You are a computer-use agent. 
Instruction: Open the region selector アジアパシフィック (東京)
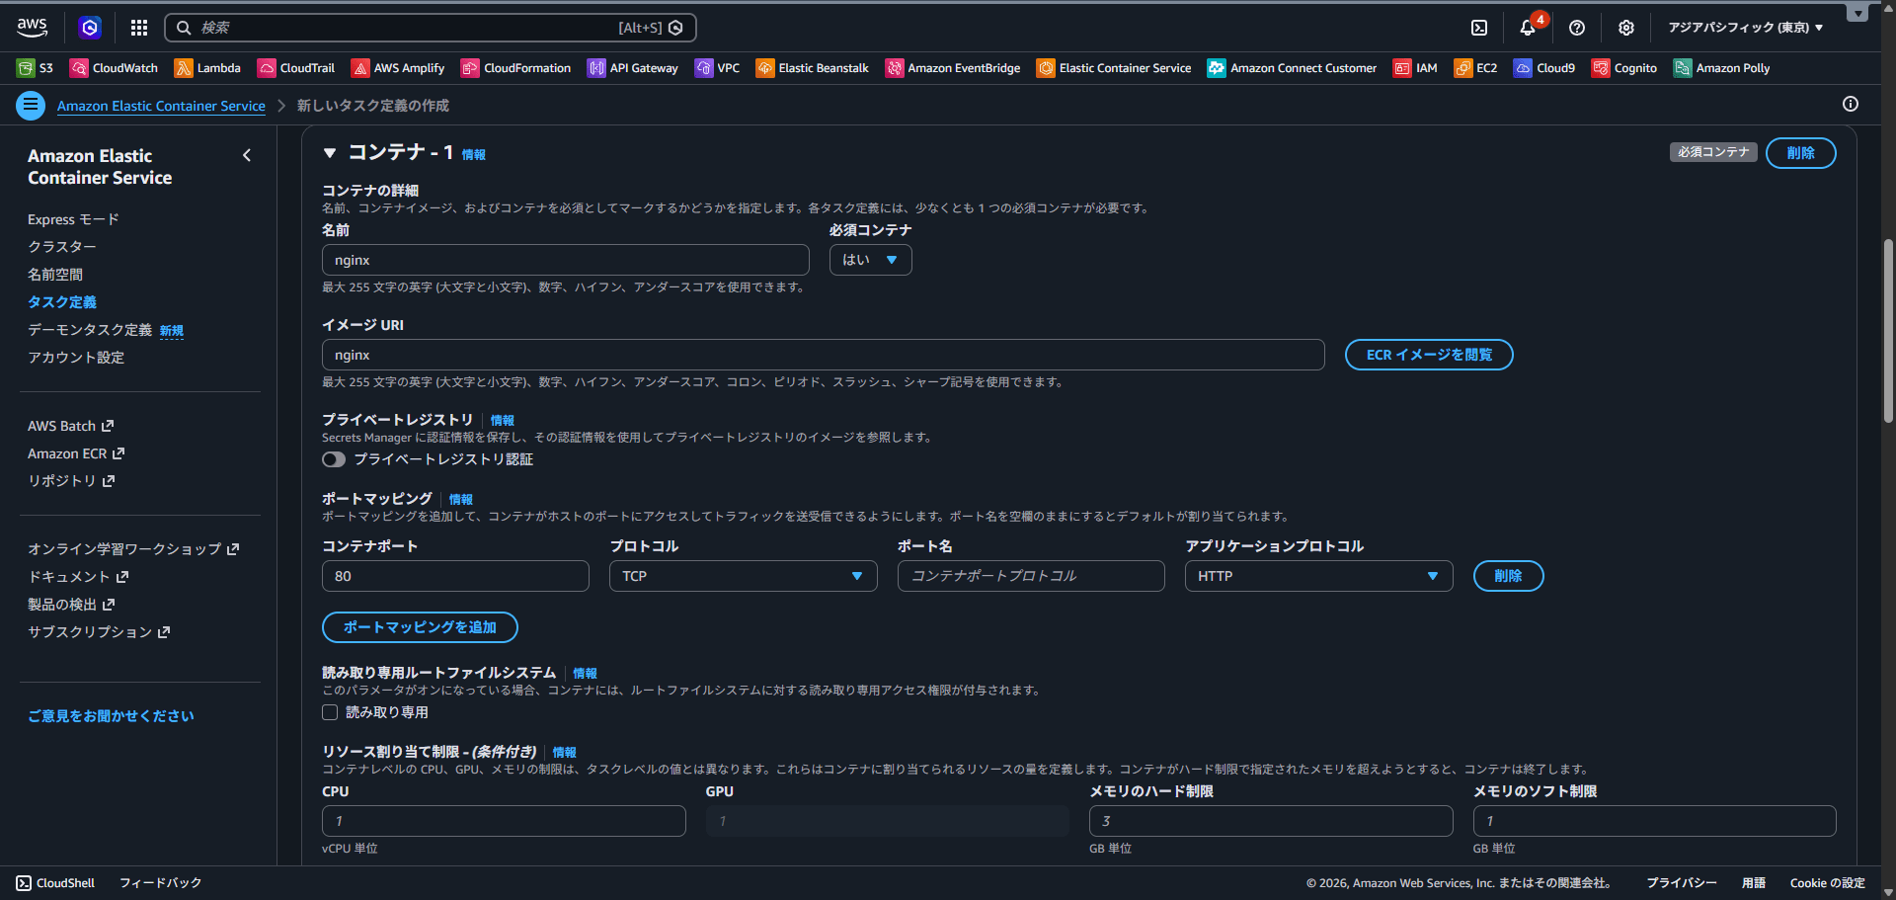tap(1746, 28)
